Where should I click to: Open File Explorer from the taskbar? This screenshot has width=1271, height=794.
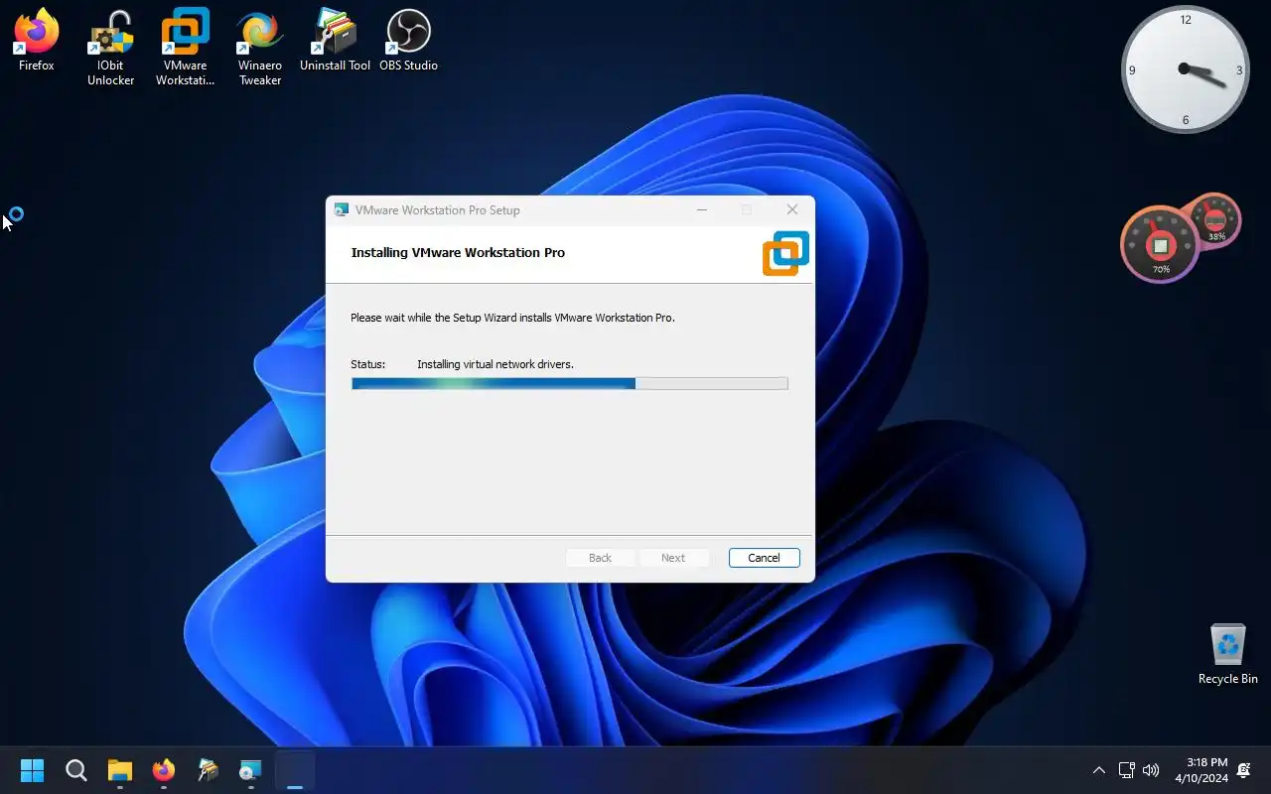(x=120, y=770)
